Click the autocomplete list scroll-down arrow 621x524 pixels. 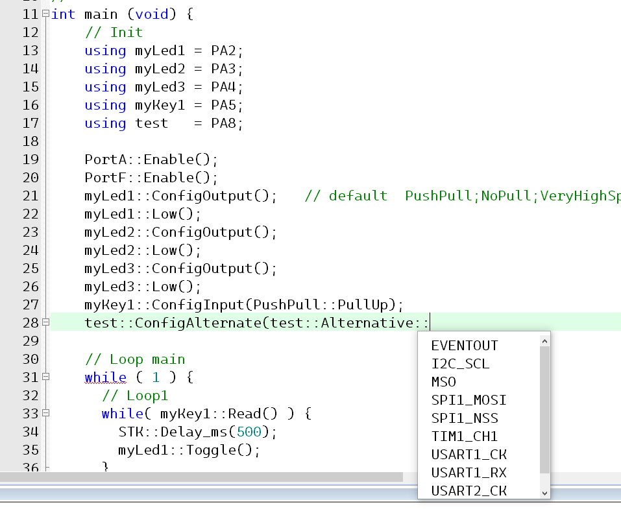click(544, 493)
